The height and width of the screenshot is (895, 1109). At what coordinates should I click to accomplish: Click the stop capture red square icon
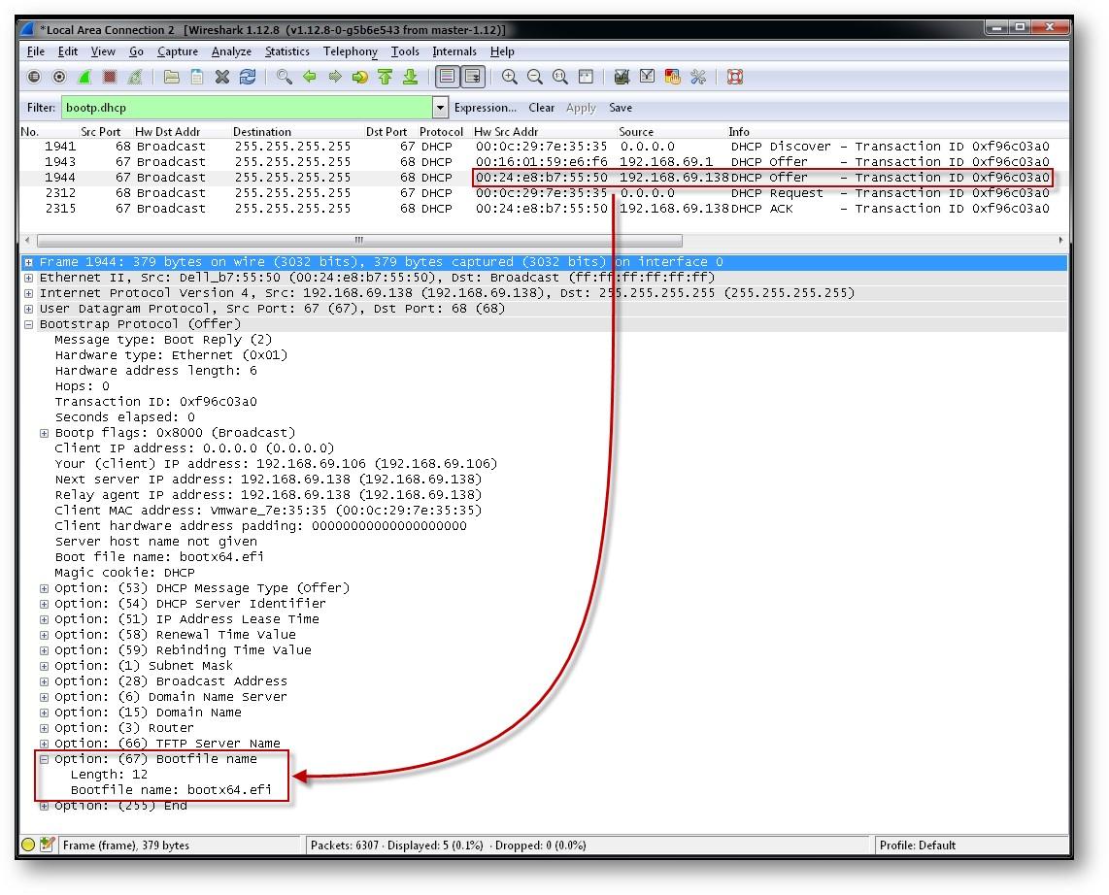[x=110, y=77]
